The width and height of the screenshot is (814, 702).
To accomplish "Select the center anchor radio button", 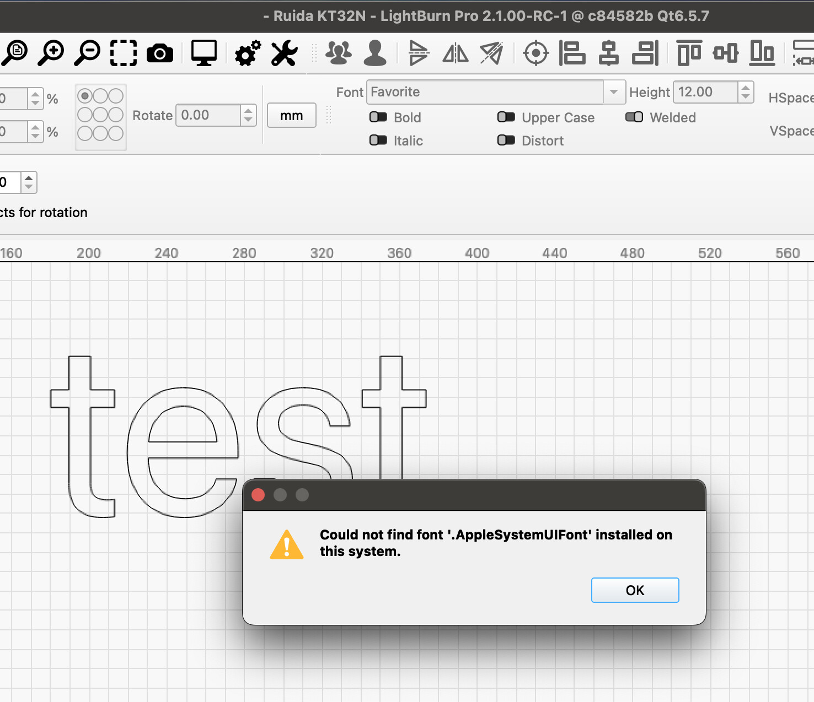I will (x=100, y=115).
